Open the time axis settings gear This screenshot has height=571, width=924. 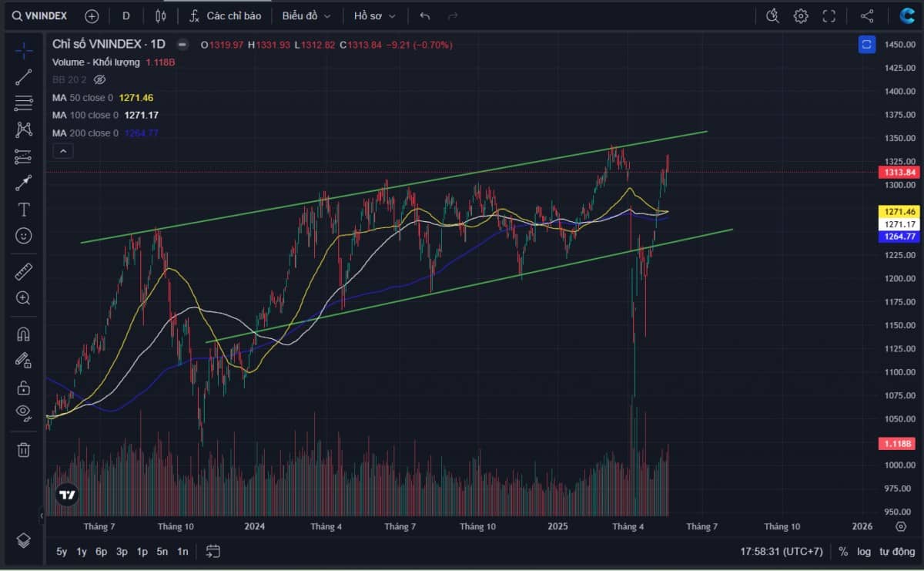click(x=901, y=526)
